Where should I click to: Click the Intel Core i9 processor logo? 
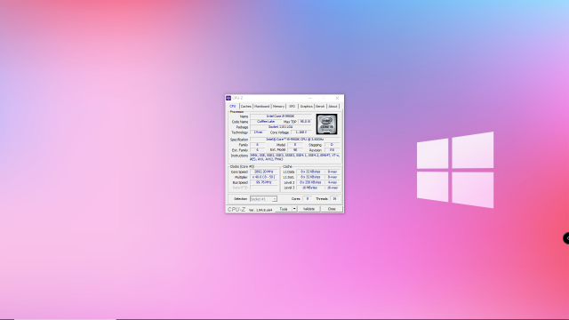326,124
